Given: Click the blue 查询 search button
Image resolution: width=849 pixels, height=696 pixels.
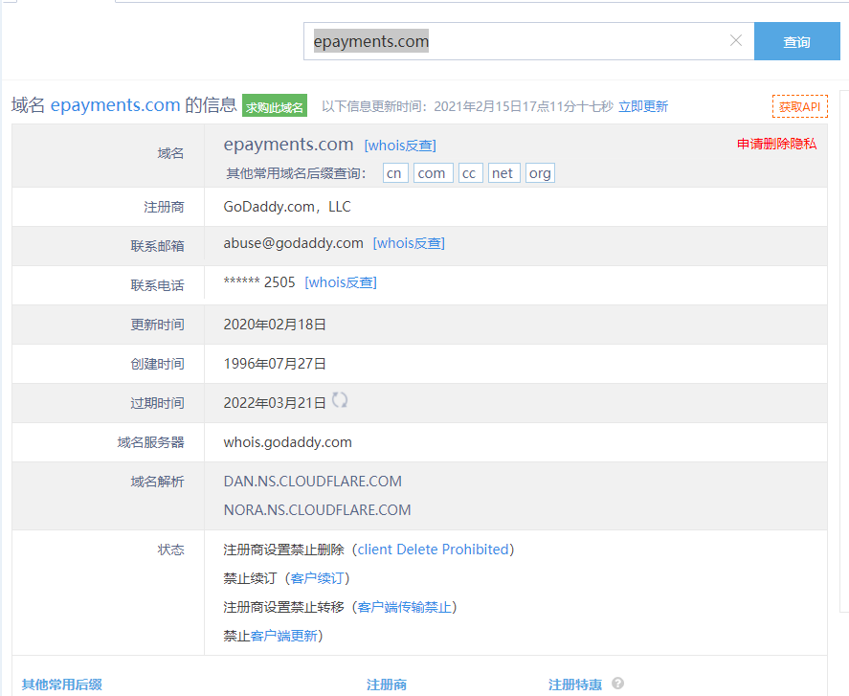Looking at the screenshot, I should point(796,42).
